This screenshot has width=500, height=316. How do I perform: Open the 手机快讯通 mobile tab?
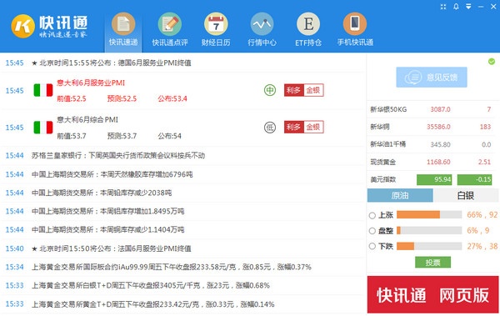(x=355, y=30)
